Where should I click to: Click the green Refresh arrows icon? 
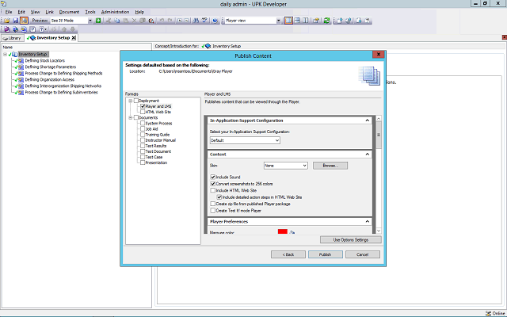(326, 21)
